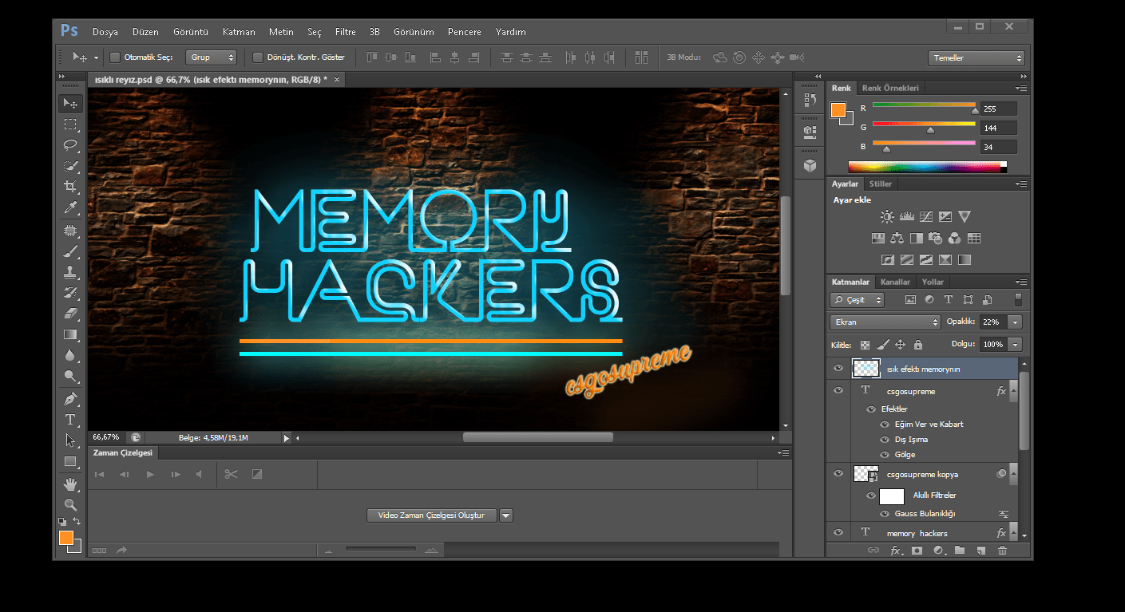The image size is (1125, 612).
Task: Click the canvas horizontal scrollbar
Action: click(537, 437)
